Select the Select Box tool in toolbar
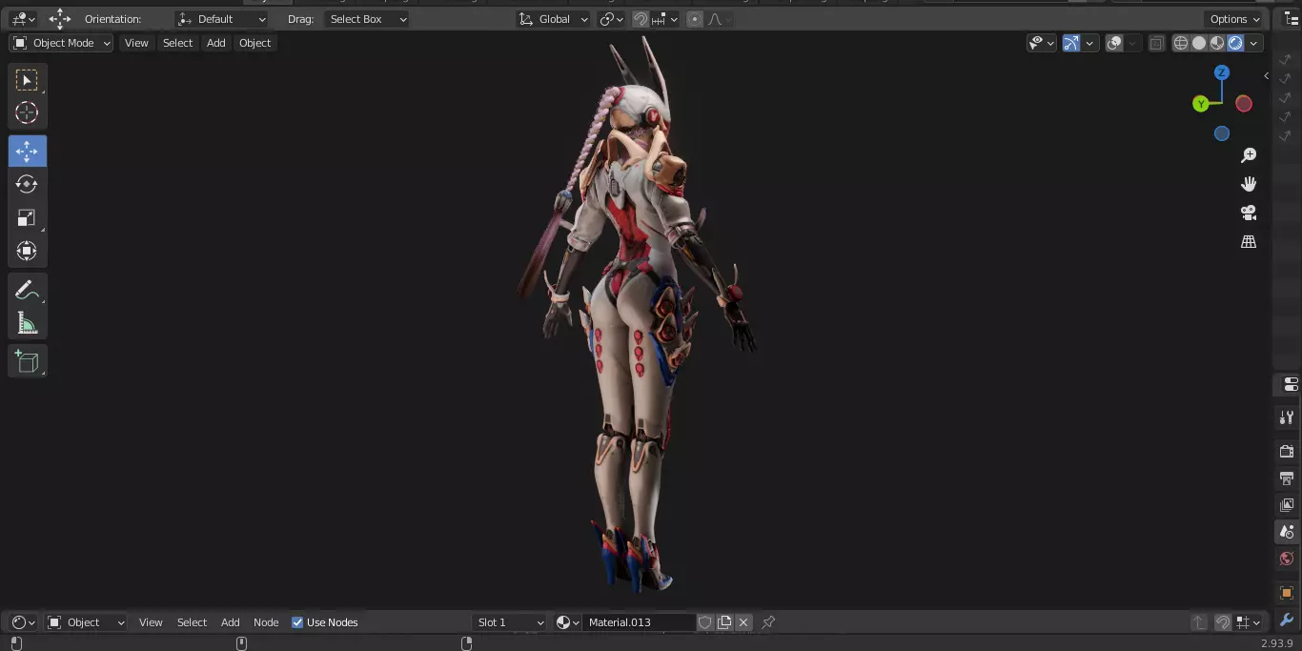Viewport: 1302px width, 651px height. coord(27,80)
